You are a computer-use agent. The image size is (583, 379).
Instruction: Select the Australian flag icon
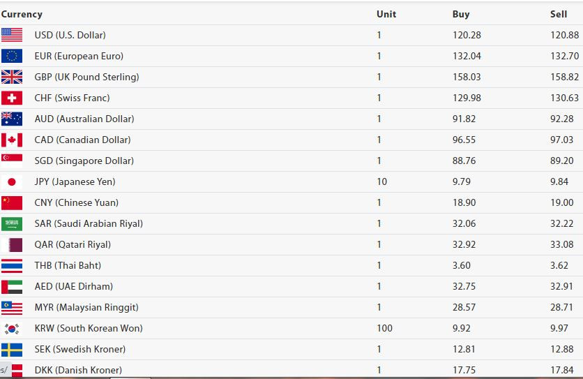[x=12, y=119]
